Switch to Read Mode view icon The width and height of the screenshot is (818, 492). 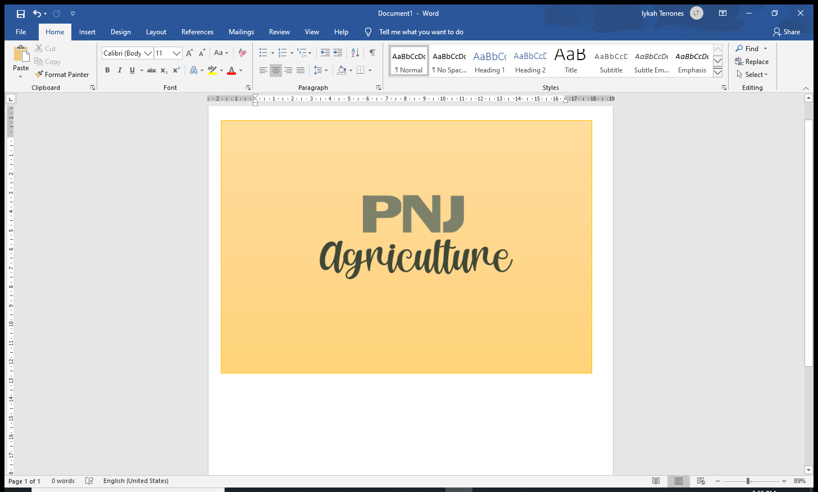(x=656, y=481)
